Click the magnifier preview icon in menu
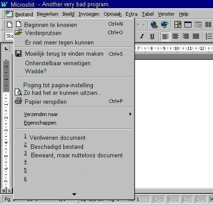213x205 pixels. pos(18,92)
